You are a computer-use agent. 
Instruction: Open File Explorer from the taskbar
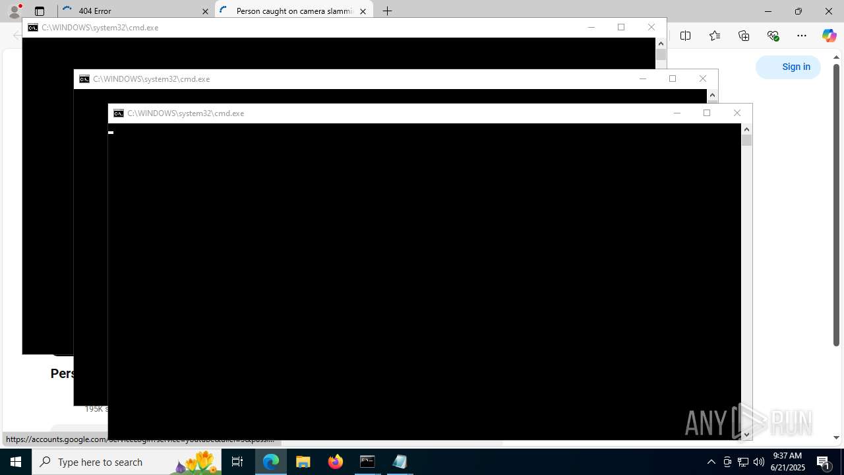click(303, 462)
